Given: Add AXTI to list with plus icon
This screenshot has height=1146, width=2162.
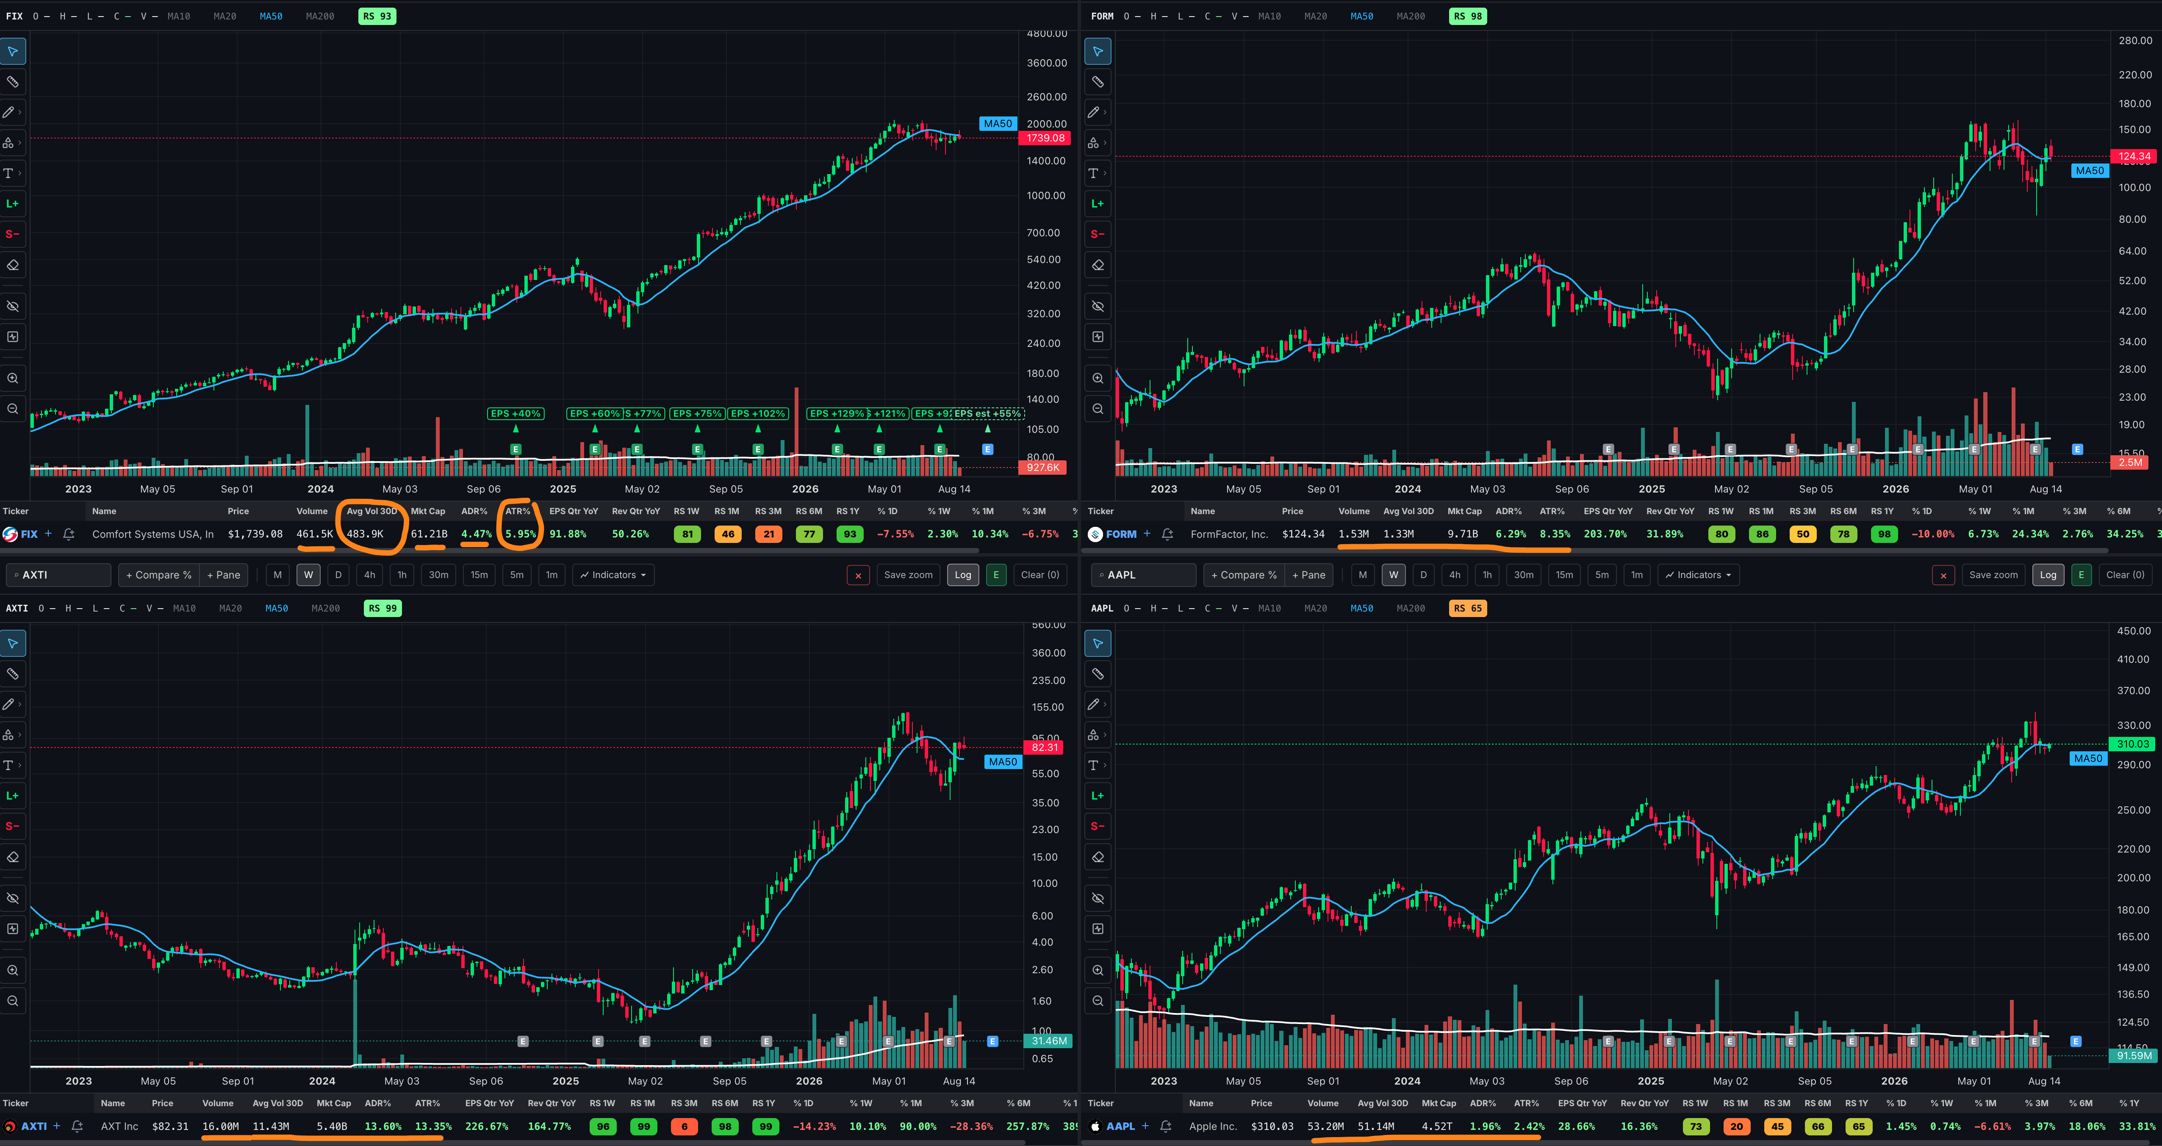Looking at the screenshot, I should pos(57,1126).
